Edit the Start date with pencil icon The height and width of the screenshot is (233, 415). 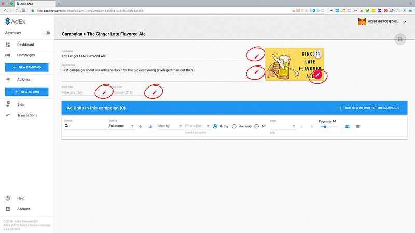[104, 92]
